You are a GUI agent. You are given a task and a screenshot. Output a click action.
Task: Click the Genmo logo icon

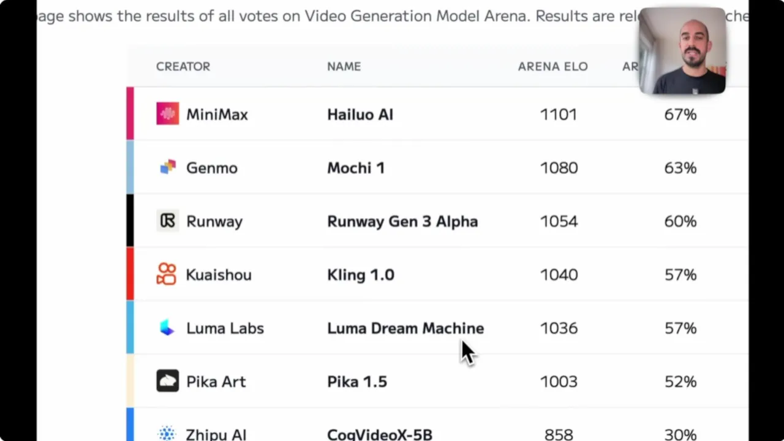167,167
